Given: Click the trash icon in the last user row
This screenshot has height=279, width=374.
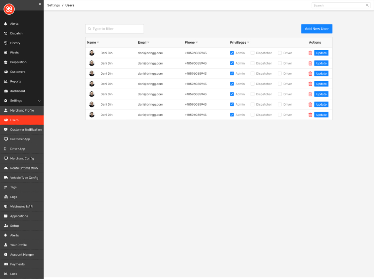Looking at the screenshot, I should point(310,115).
